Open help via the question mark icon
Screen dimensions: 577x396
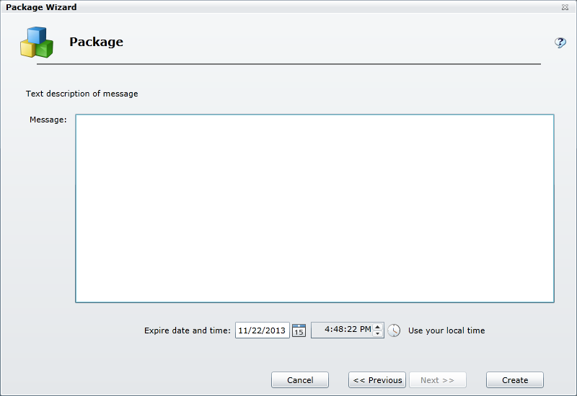pyautogui.click(x=560, y=42)
